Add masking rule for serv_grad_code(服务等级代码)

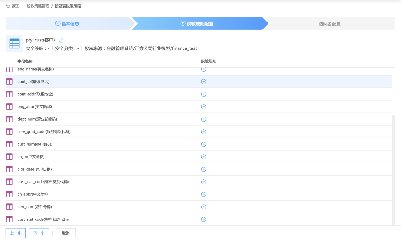[x=204, y=132]
